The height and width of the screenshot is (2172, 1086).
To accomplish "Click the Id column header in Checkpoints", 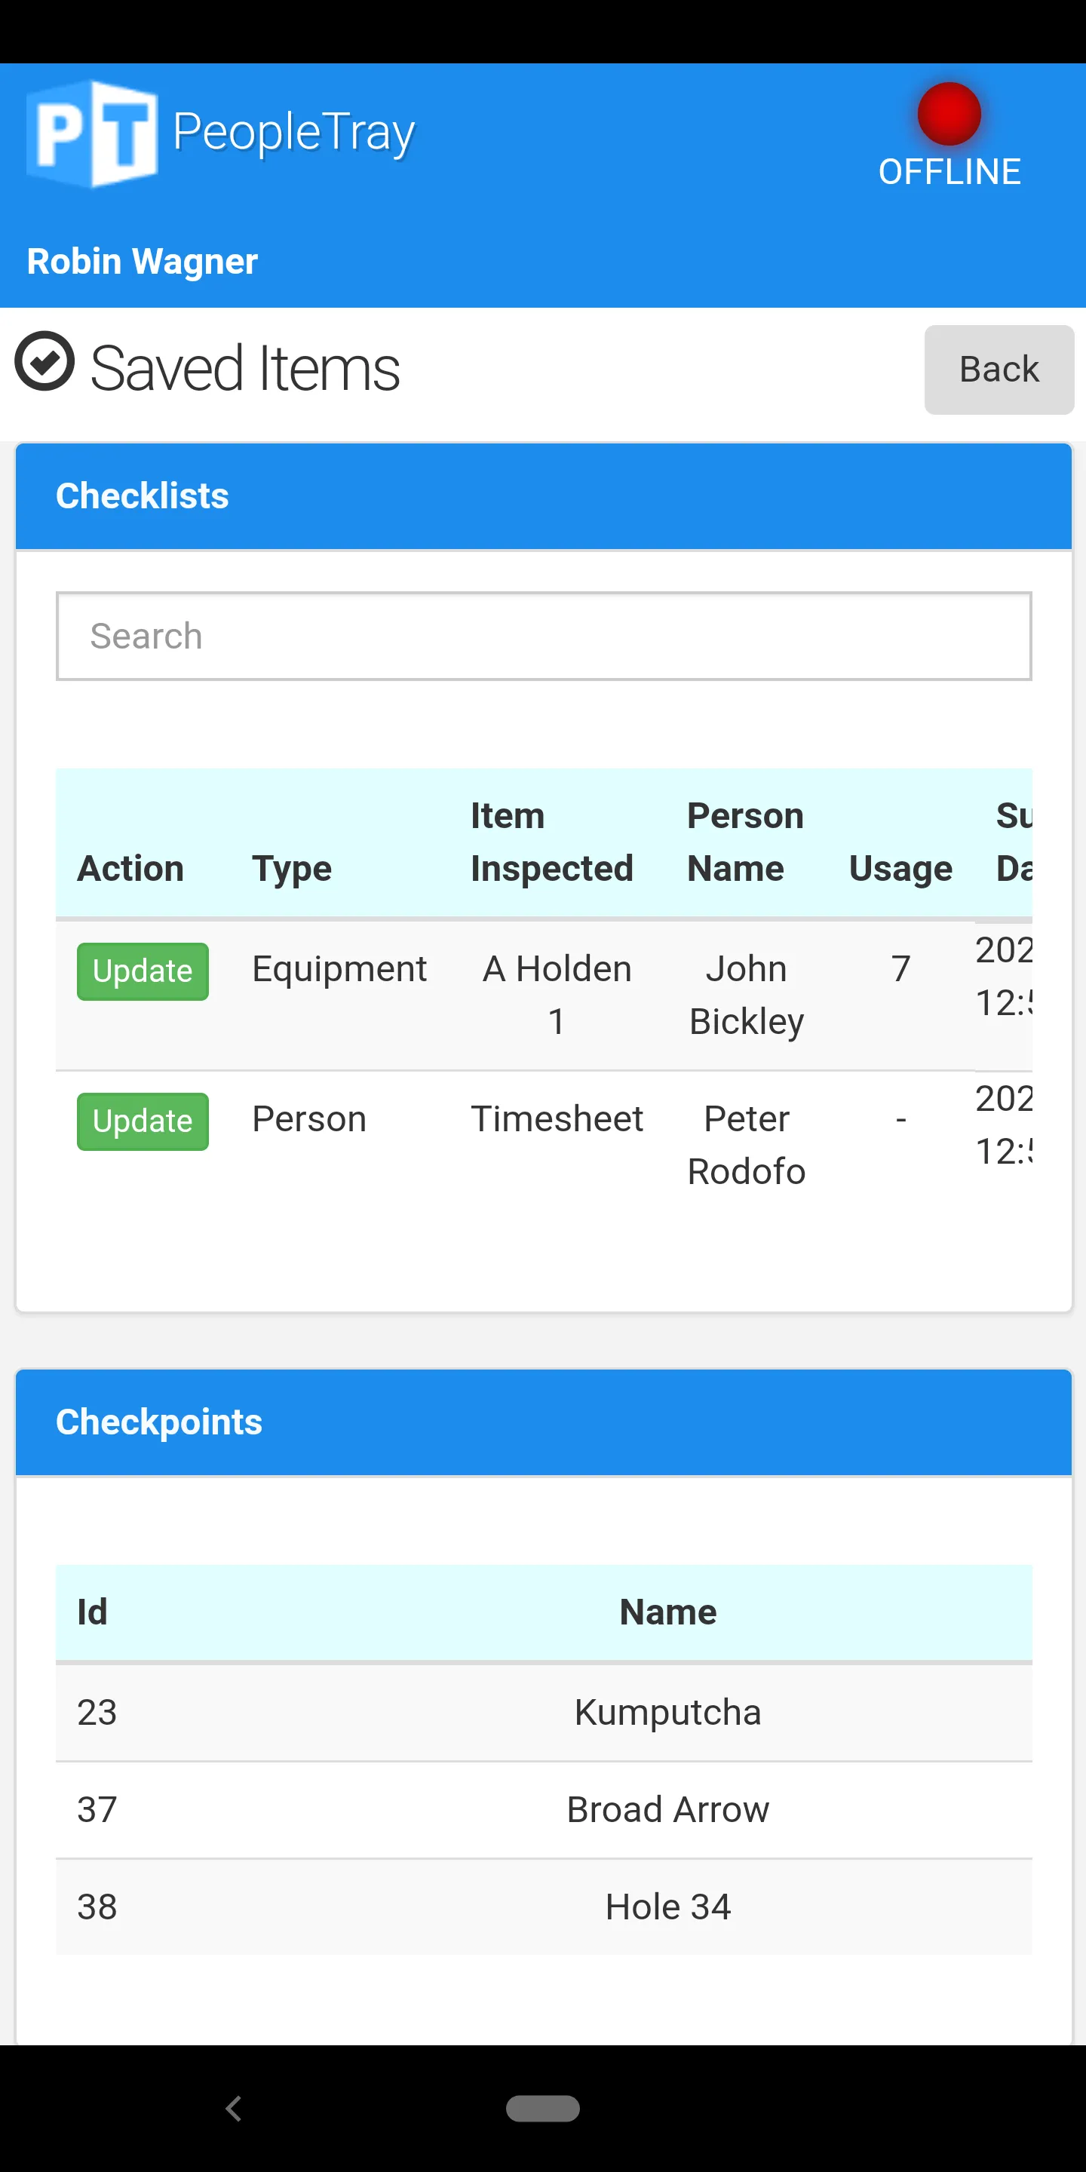I will (x=92, y=1612).
